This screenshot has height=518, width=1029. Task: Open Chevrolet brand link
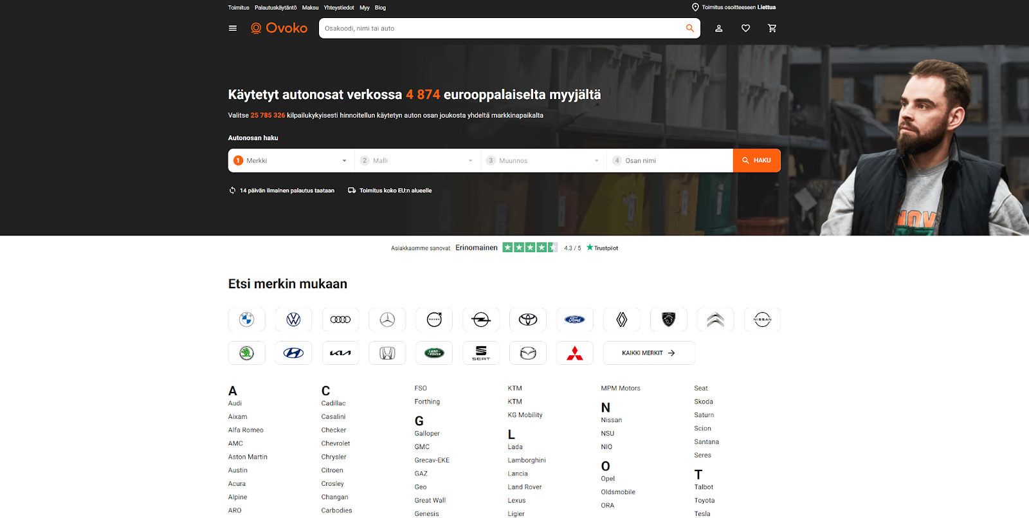coord(336,443)
